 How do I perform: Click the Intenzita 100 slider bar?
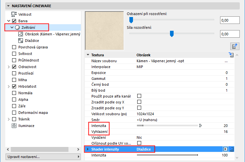coord(167,155)
